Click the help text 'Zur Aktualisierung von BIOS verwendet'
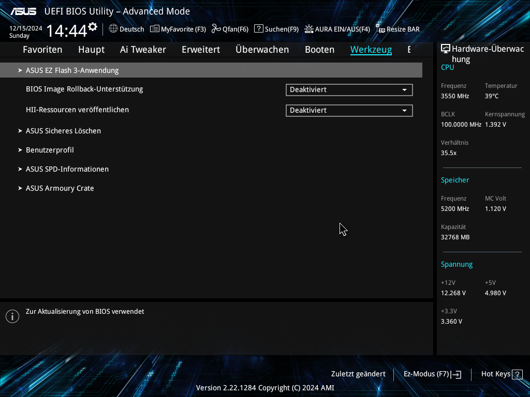Viewport: 530px width, 397px height. click(85, 312)
